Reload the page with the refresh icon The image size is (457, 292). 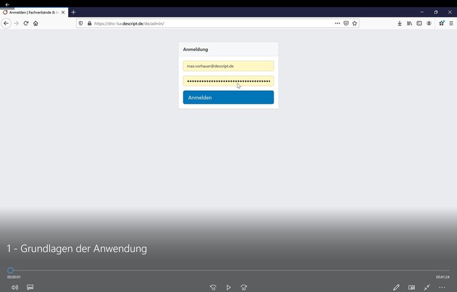[26, 23]
